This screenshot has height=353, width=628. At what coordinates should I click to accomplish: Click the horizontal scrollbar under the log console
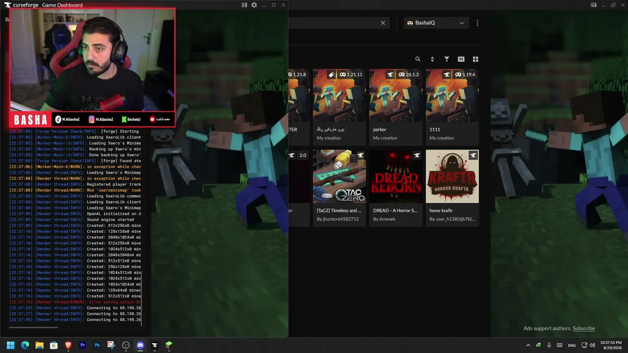[33, 328]
